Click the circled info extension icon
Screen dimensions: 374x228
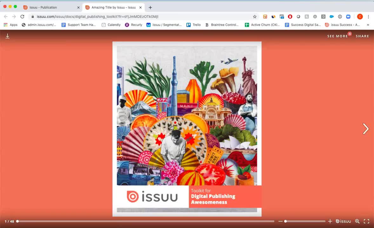coord(340,17)
